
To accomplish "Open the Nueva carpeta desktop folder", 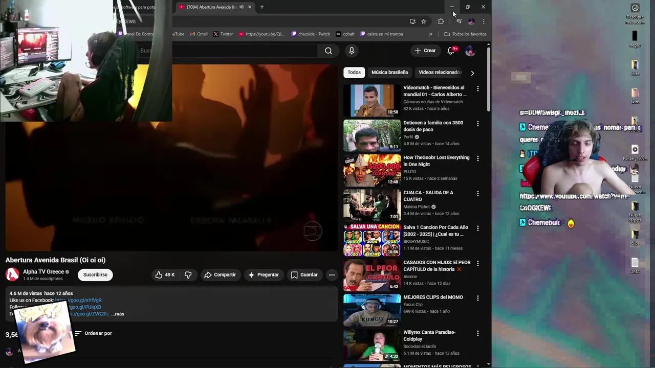I will point(635,212).
